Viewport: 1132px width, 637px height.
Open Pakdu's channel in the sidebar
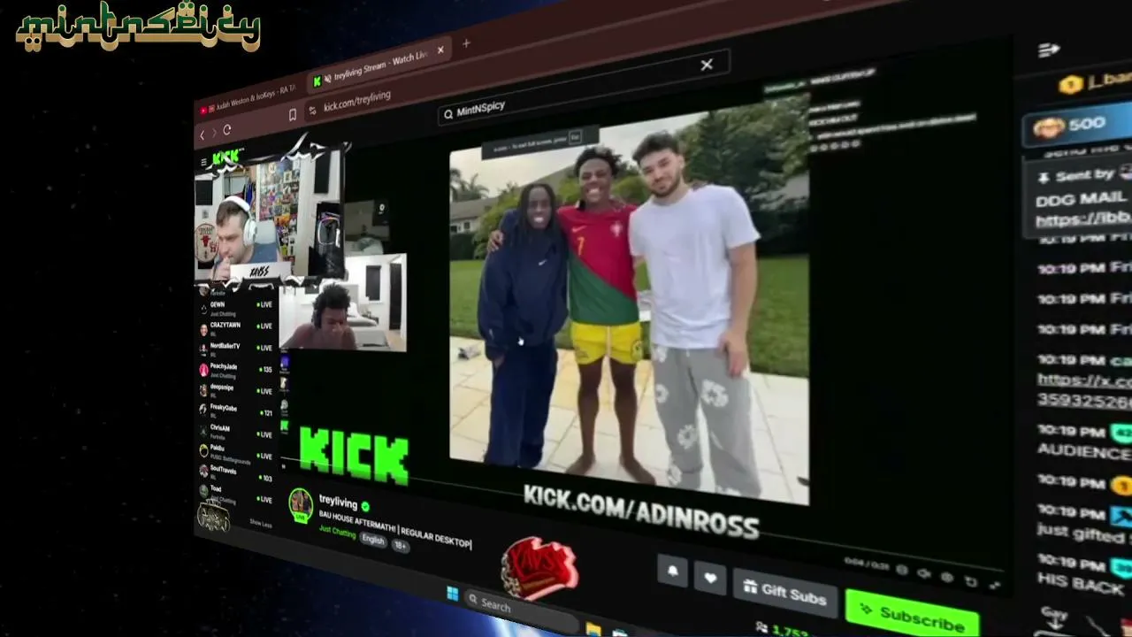[x=236, y=453]
